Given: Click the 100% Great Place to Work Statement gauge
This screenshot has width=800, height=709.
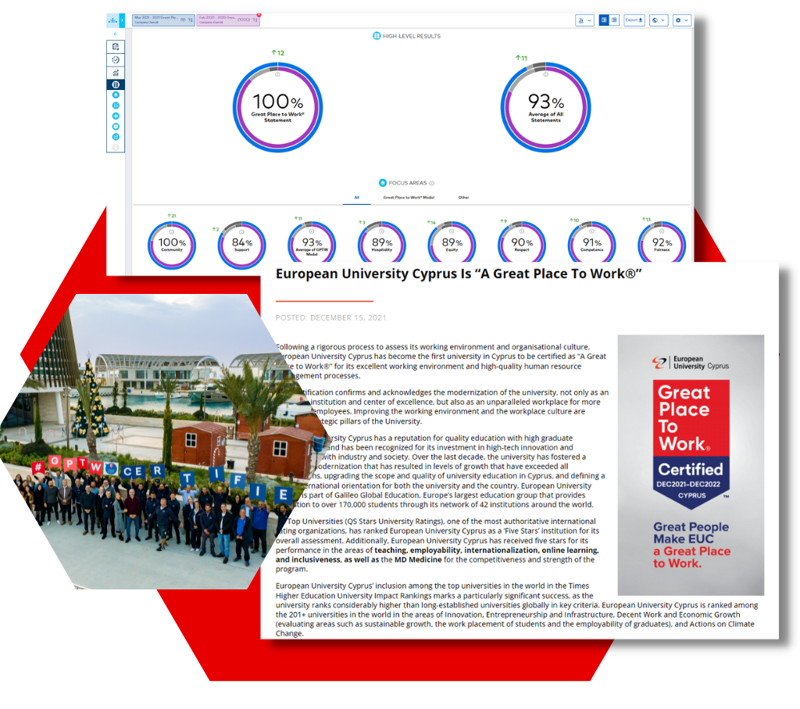Looking at the screenshot, I should pyautogui.click(x=277, y=107).
